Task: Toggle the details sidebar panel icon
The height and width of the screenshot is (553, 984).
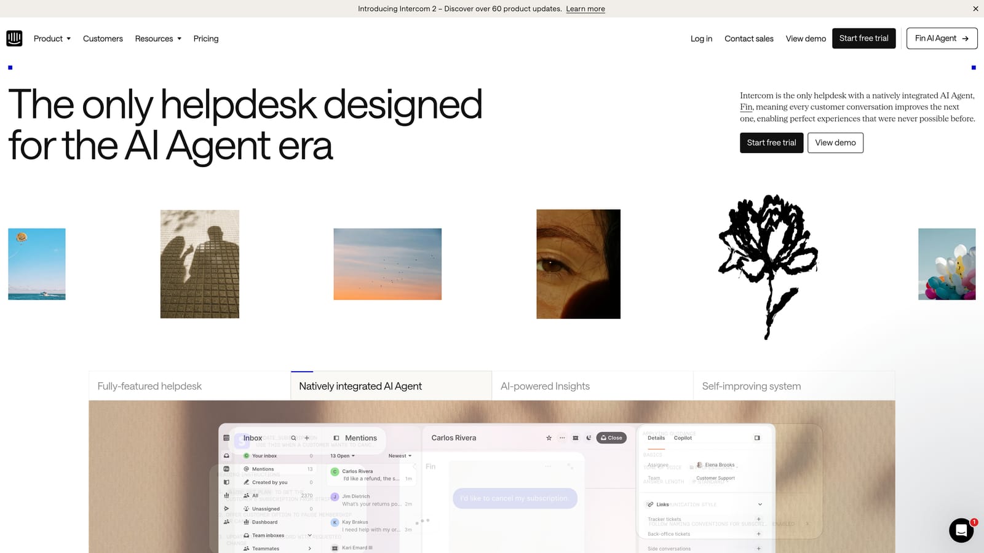Action: (x=757, y=438)
